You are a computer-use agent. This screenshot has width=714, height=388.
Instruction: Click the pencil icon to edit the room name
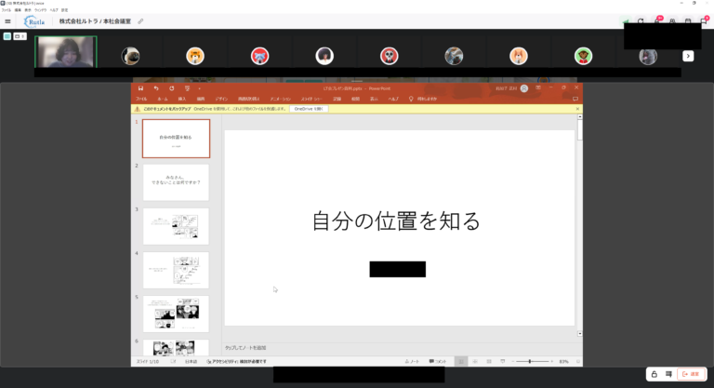click(x=141, y=20)
